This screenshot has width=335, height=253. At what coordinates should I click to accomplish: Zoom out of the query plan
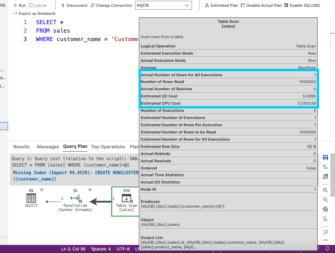325,200
